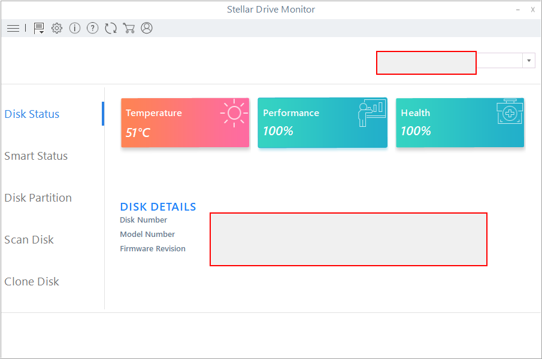Open the Clone Disk tab

(32, 282)
